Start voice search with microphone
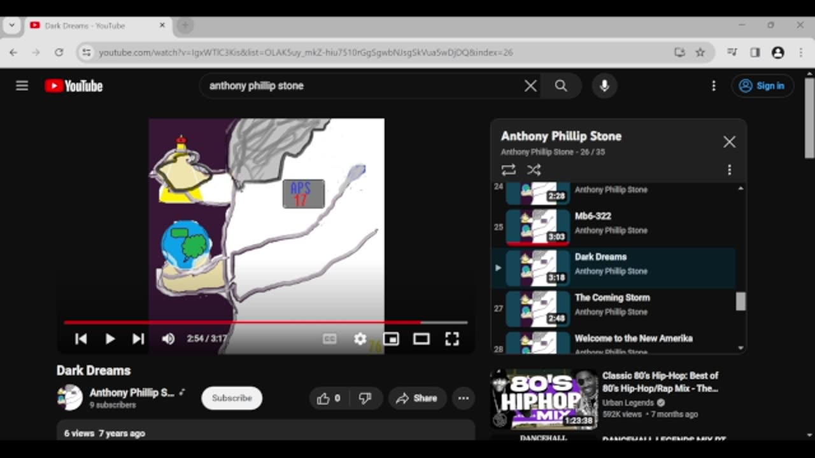The width and height of the screenshot is (815, 458). tap(604, 86)
